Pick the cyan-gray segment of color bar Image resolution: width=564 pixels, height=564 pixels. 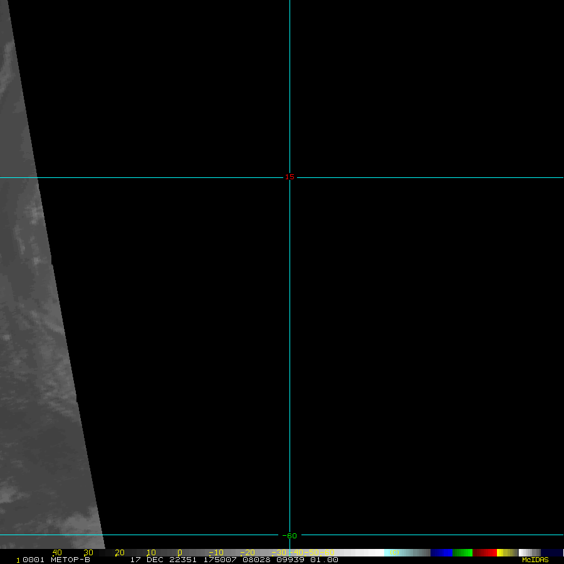click(x=407, y=553)
